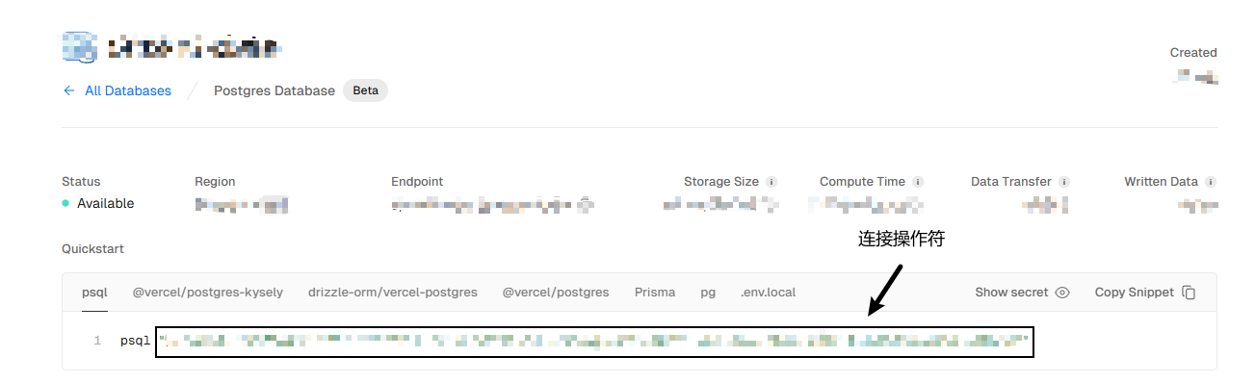
Task: Click the Show secret button text
Action: [x=1011, y=293]
